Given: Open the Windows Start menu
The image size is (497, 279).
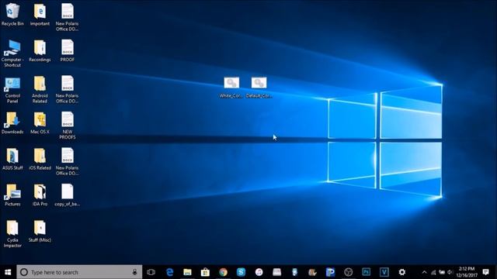Looking at the screenshot, I should [8, 272].
